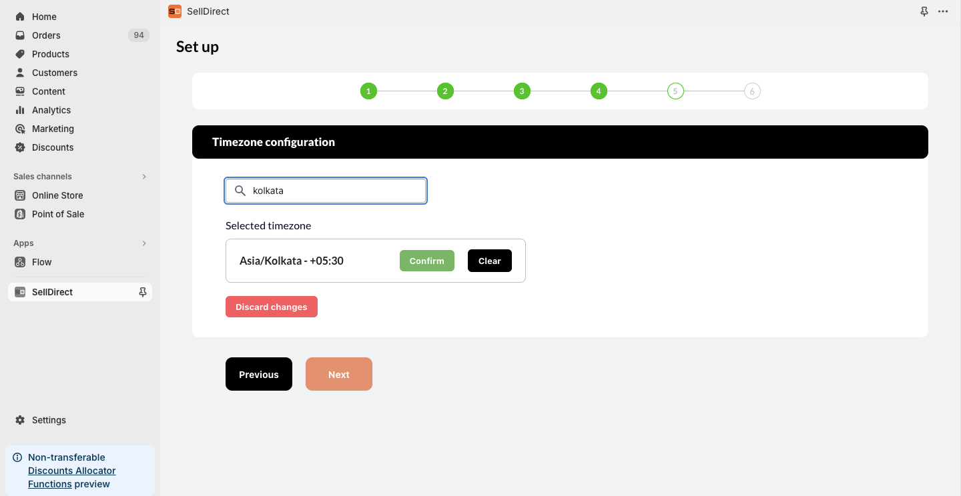Expand the Apps section

pyautogui.click(x=144, y=243)
